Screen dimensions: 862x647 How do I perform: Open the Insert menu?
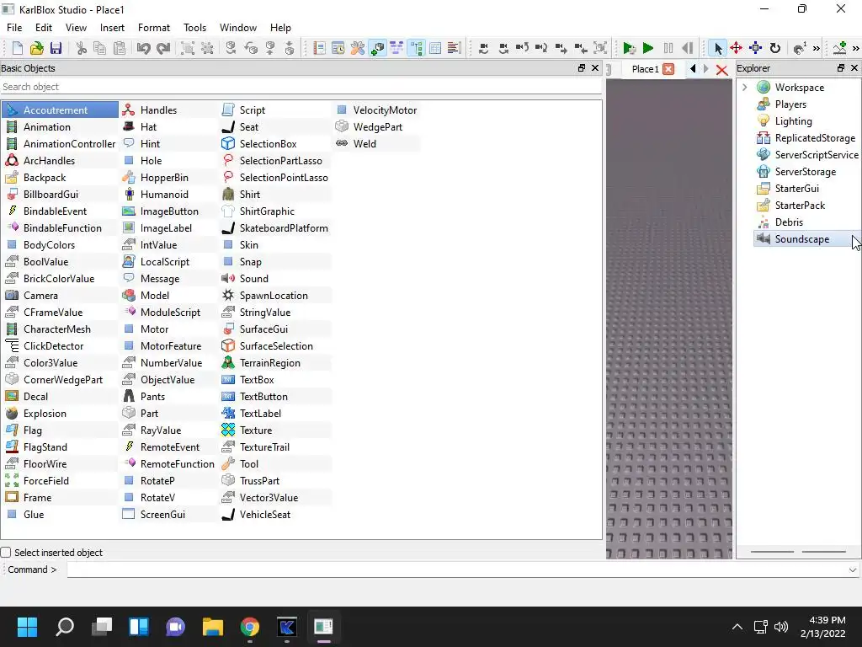click(x=112, y=28)
